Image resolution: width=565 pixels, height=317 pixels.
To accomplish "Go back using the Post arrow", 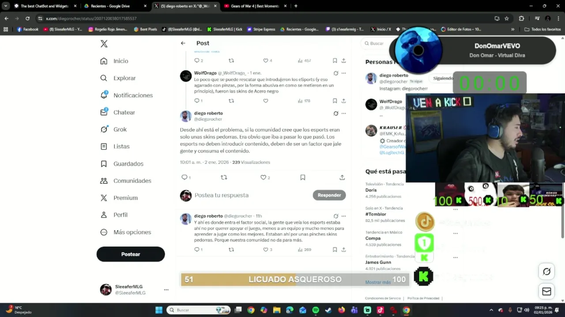I will click(x=183, y=43).
